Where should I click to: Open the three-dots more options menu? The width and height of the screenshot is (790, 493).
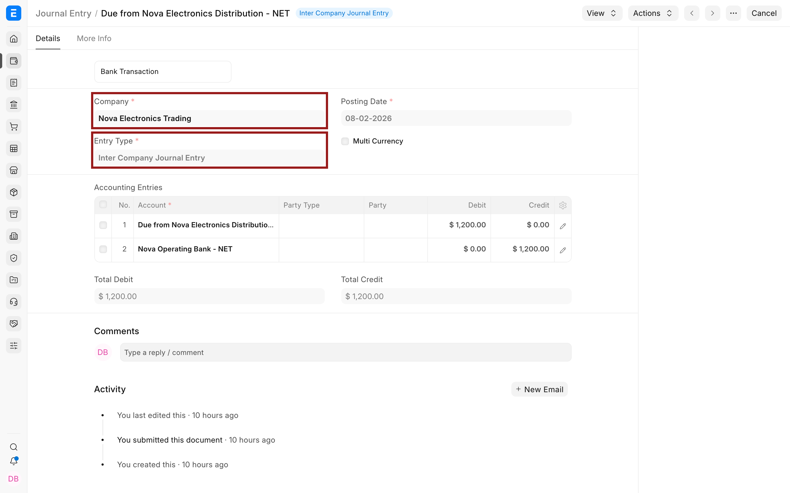[733, 13]
